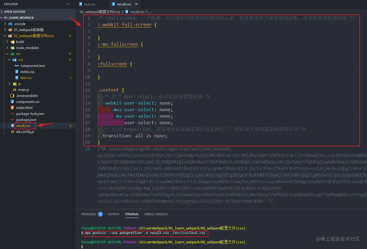Open package-lock.json via its npm icon
The height and width of the screenshot is (249, 367).
point(12,114)
